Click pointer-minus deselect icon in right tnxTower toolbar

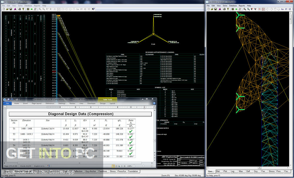pyautogui.click(x=255, y=9)
